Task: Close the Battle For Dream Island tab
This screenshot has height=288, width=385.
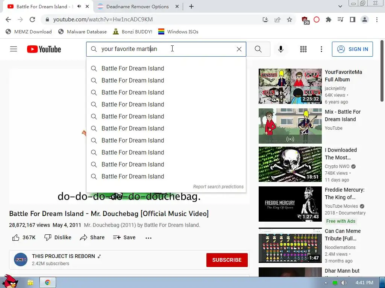Action: tap(87, 6)
